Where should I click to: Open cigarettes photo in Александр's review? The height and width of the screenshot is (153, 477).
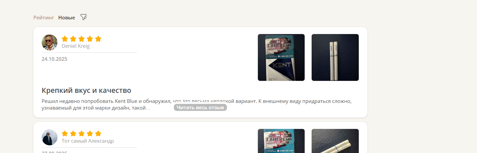pos(335,141)
